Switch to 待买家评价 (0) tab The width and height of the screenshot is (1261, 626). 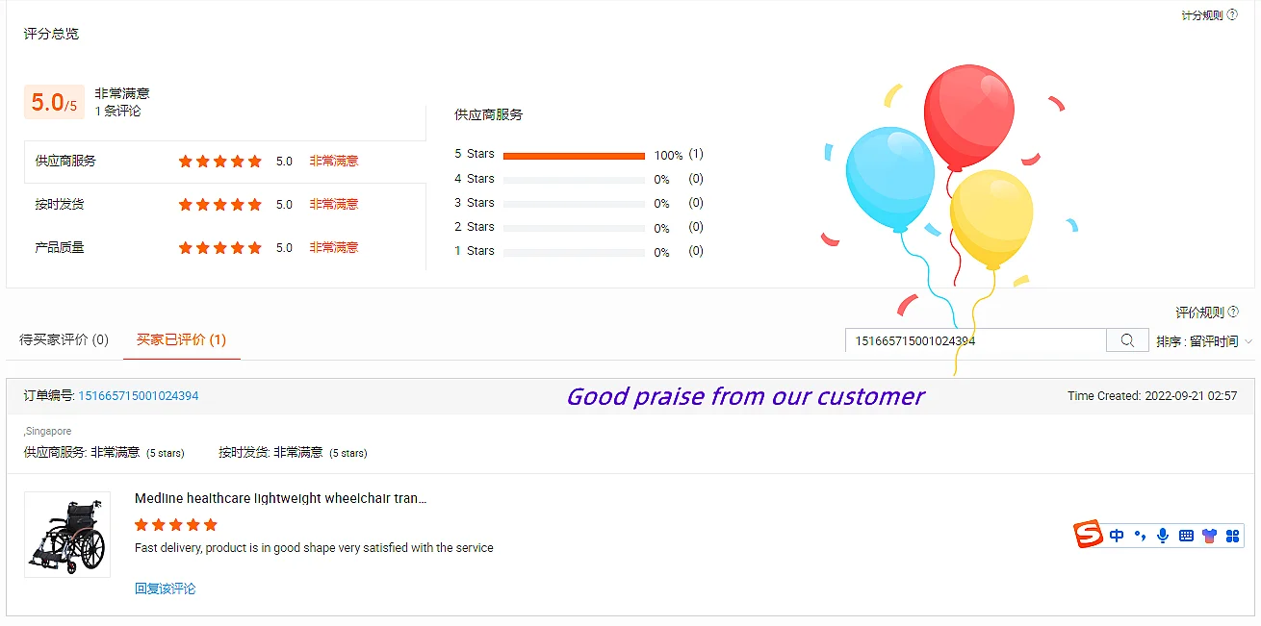click(64, 339)
